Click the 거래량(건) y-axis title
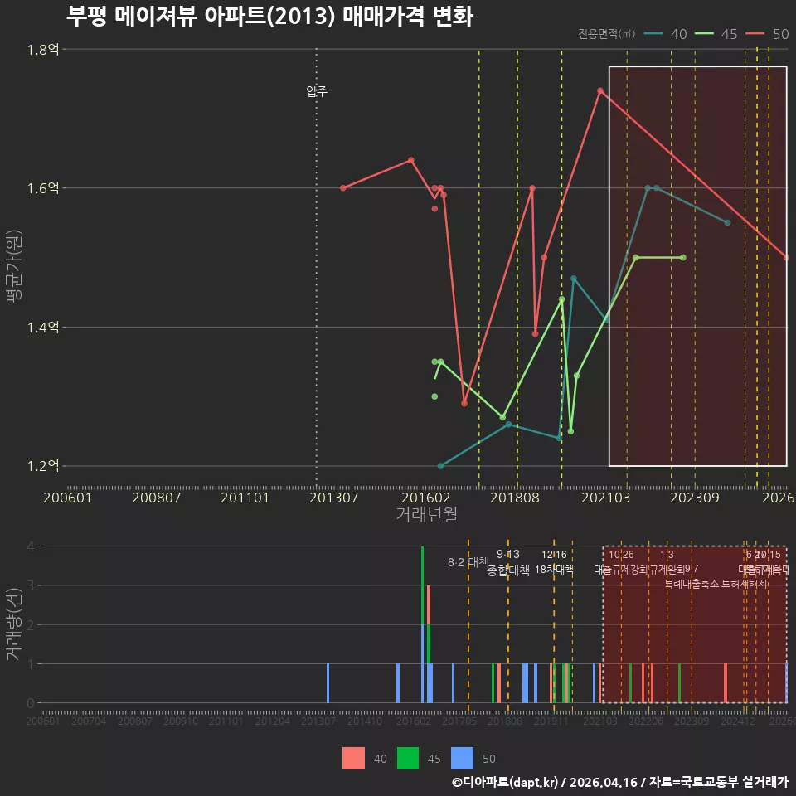Viewport: 796px width, 796px height. click(x=14, y=624)
